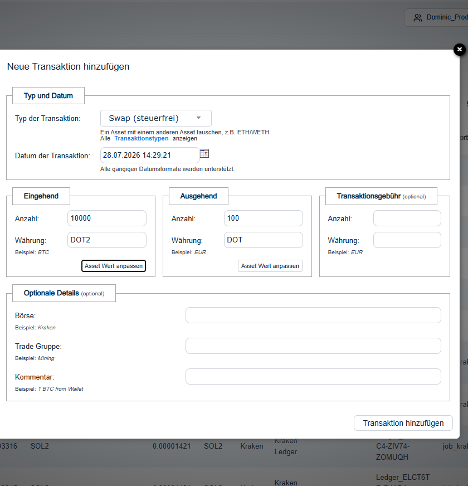Close the Neue Transaktion dialog
The height and width of the screenshot is (486, 468).
[459, 50]
